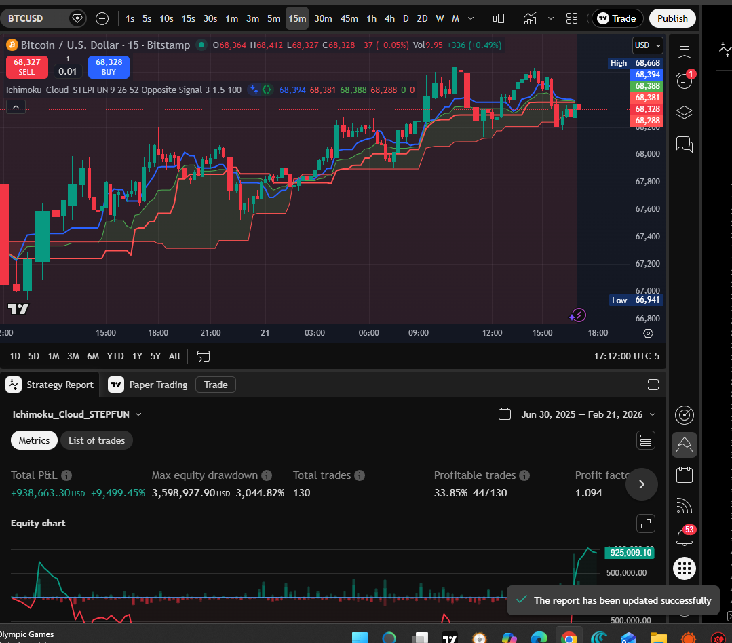The image size is (732, 643).
Task: Show info for Profitable trades
Action: (x=524, y=475)
